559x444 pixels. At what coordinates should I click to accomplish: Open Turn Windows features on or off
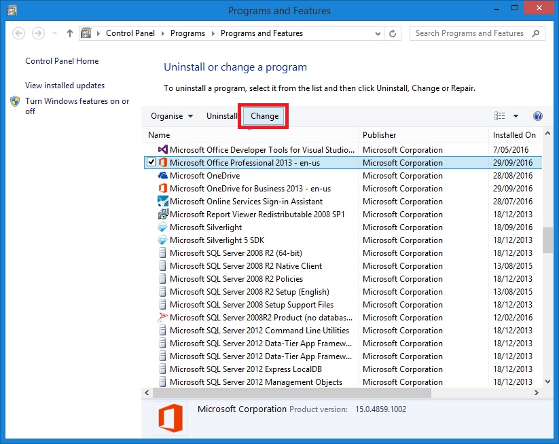point(77,106)
